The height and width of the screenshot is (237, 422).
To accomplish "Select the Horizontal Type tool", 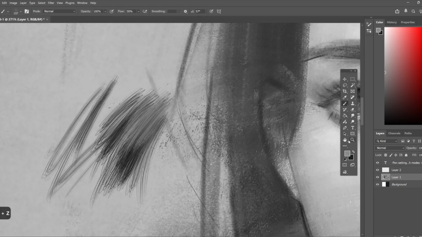I will point(353,128).
